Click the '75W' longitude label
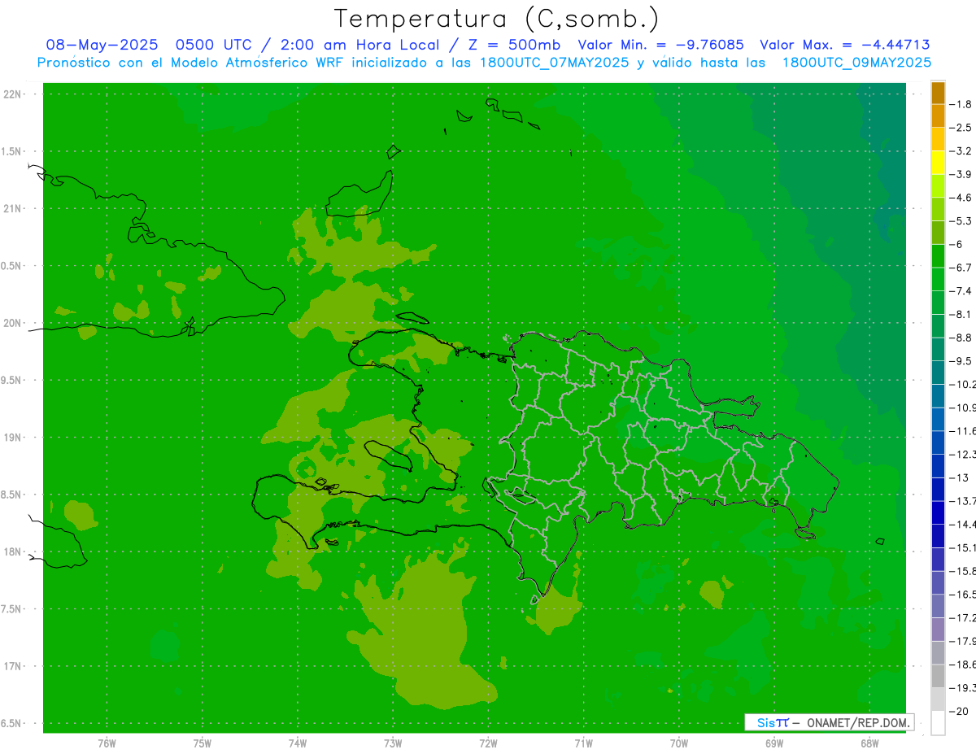 [x=202, y=743]
